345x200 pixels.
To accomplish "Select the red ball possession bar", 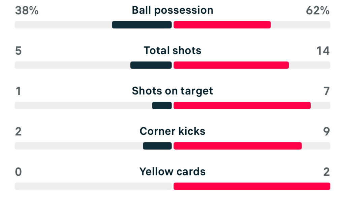I will 222,25.
